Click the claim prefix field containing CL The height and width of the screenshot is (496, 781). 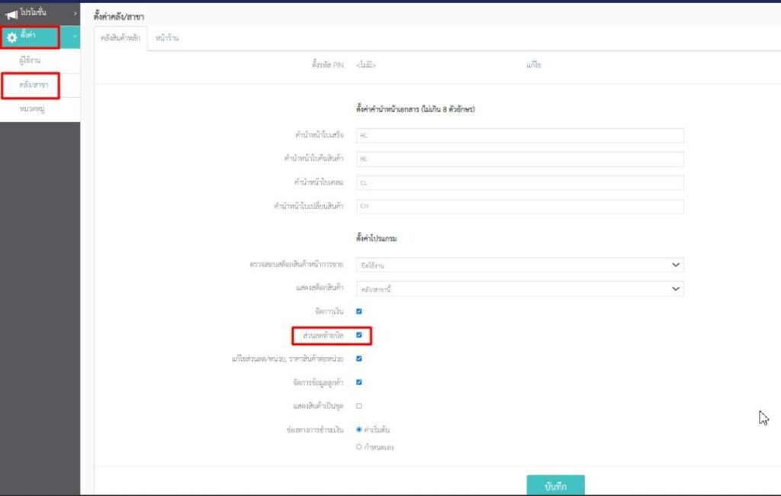click(x=519, y=182)
